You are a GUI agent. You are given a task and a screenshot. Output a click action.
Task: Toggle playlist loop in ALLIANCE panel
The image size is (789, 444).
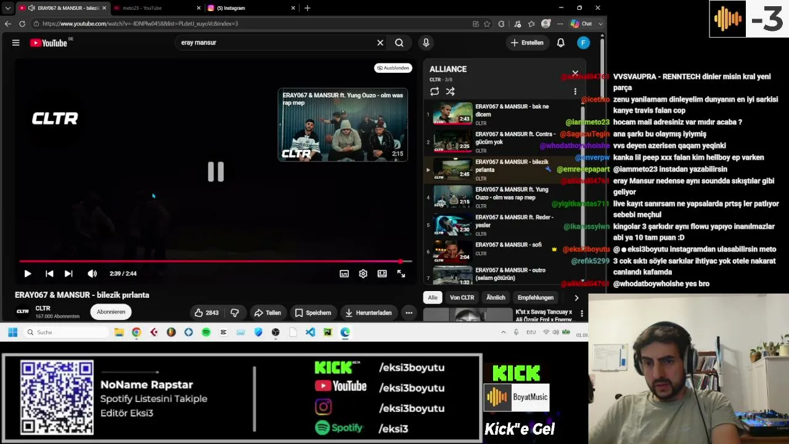click(x=435, y=91)
